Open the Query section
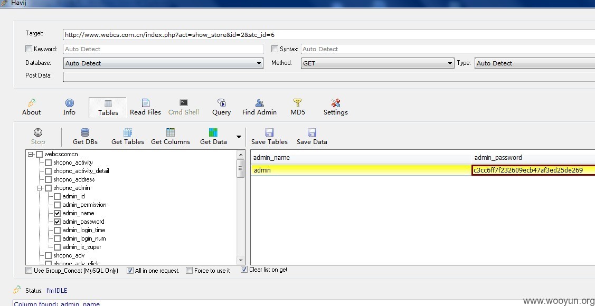 [x=222, y=107]
